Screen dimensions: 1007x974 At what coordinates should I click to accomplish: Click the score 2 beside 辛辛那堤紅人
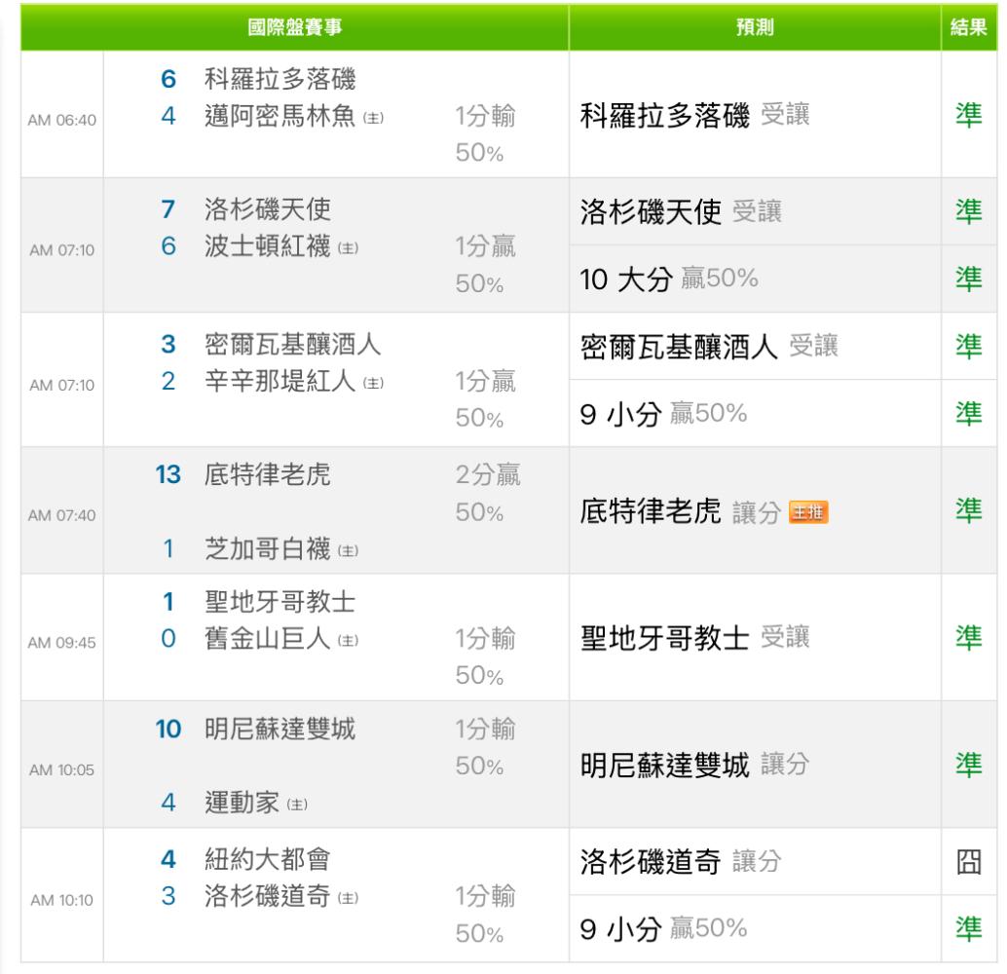(x=168, y=381)
